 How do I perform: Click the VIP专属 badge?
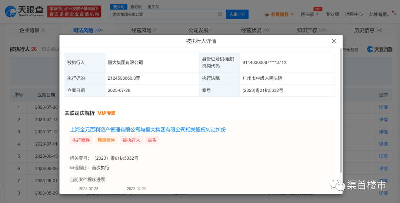(106, 113)
